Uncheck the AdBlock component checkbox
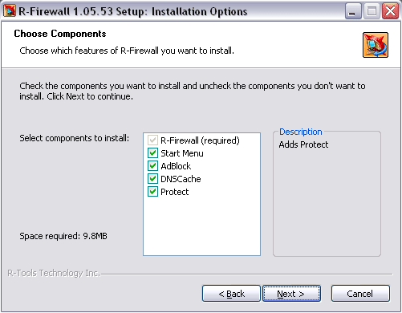This screenshot has height=313, width=402. point(152,166)
